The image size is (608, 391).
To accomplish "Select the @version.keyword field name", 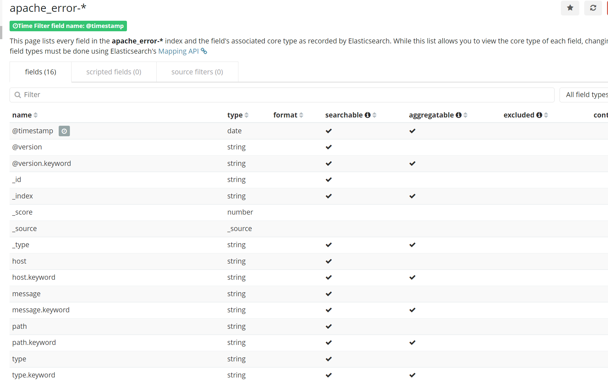I will pyautogui.click(x=42, y=164).
